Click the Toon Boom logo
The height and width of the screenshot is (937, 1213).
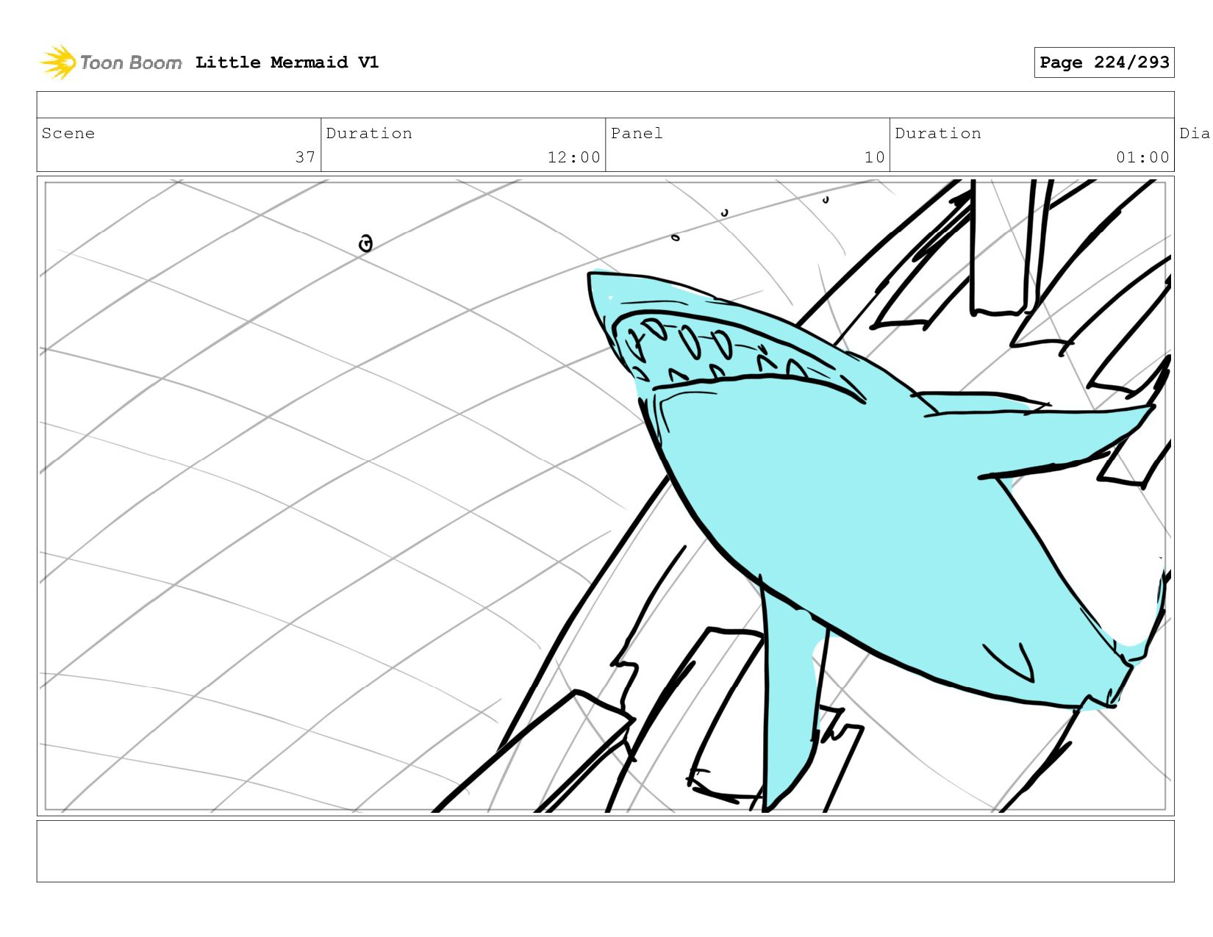110,62
